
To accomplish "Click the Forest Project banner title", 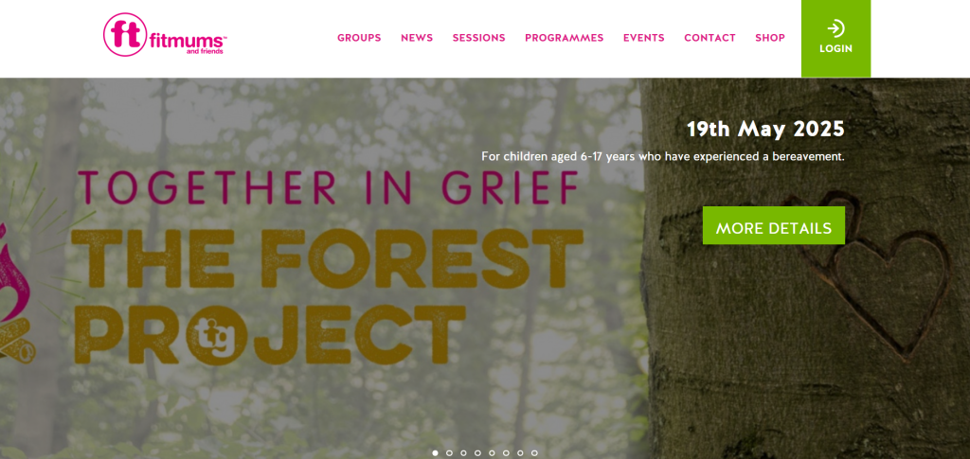I will click(328, 296).
